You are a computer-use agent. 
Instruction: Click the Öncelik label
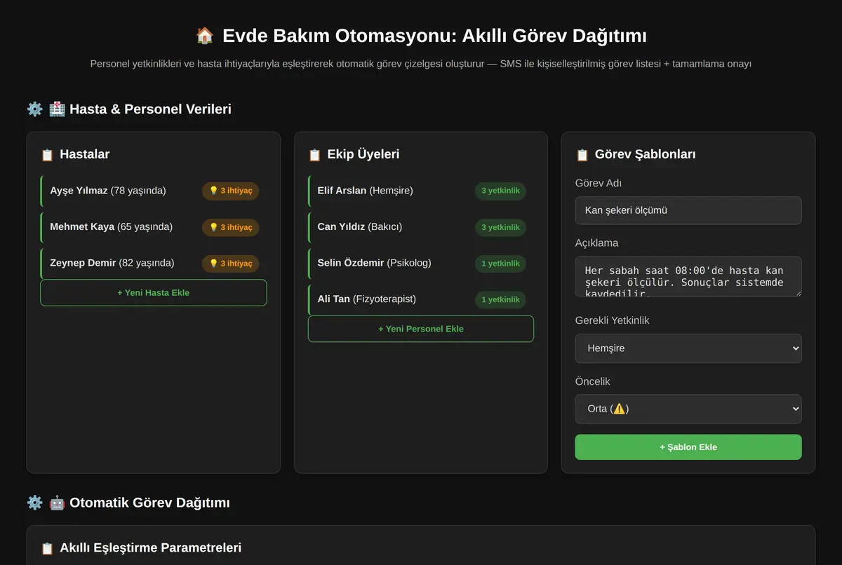593,381
